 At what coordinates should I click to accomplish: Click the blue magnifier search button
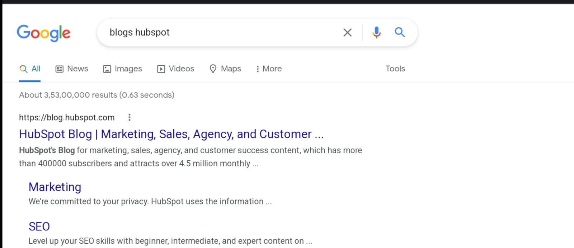(x=400, y=32)
